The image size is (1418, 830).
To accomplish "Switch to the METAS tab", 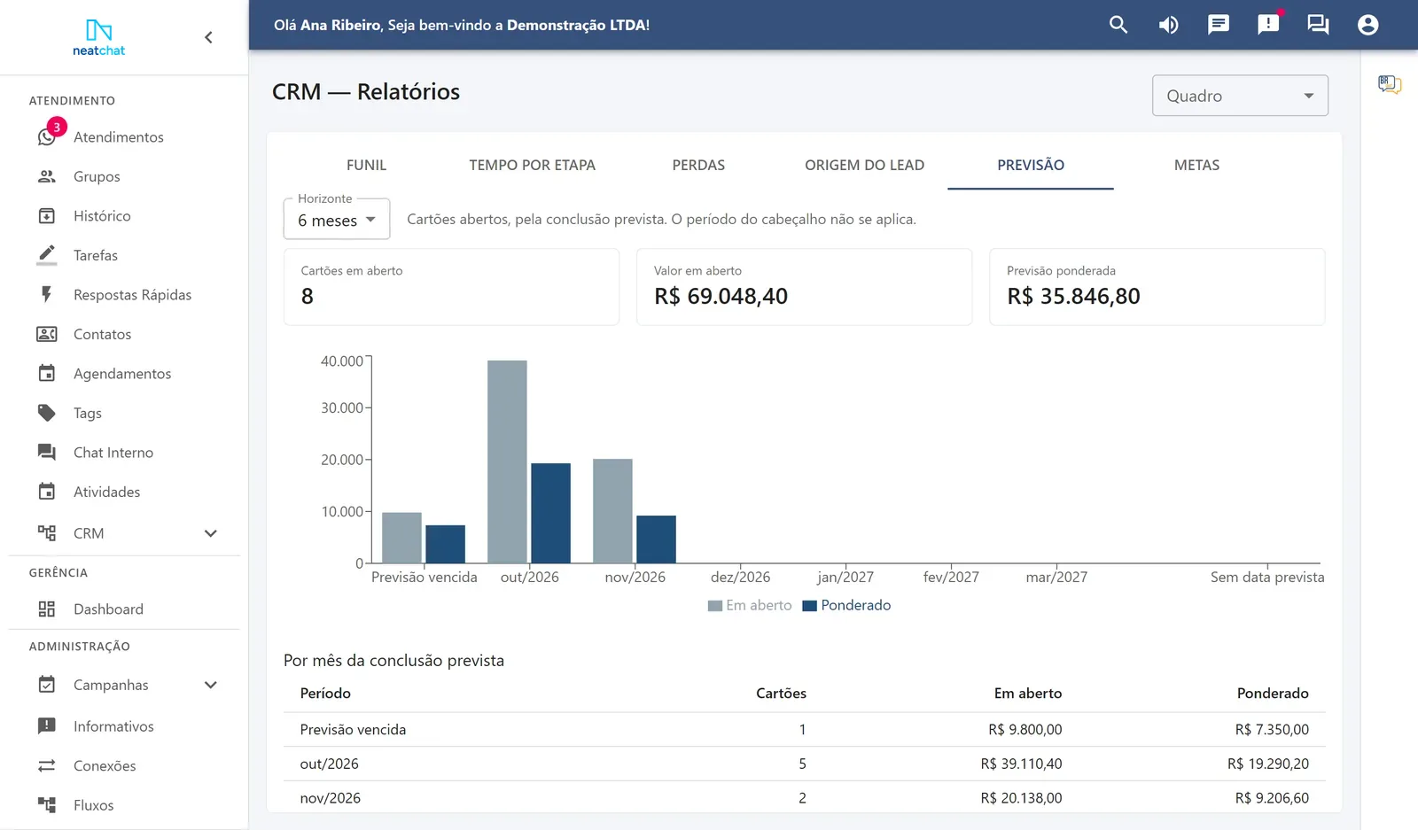I will pyautogui.click(x=1196, y=165).
